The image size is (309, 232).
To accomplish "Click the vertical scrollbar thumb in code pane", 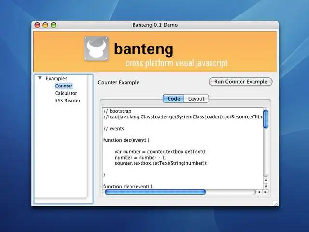I will (266, 119).
